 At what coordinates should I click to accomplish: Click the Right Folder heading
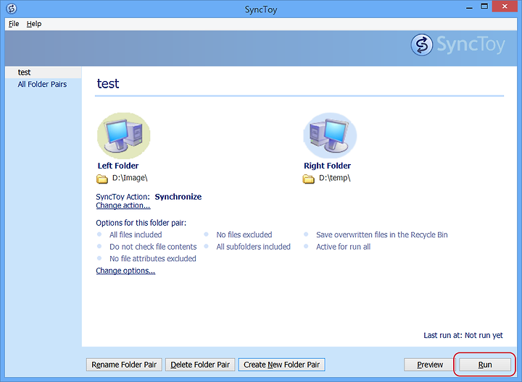coord(327,166)
